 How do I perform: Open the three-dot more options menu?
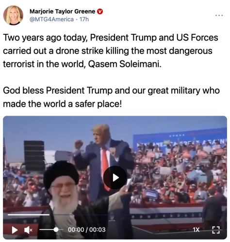[x=219, y=15]
